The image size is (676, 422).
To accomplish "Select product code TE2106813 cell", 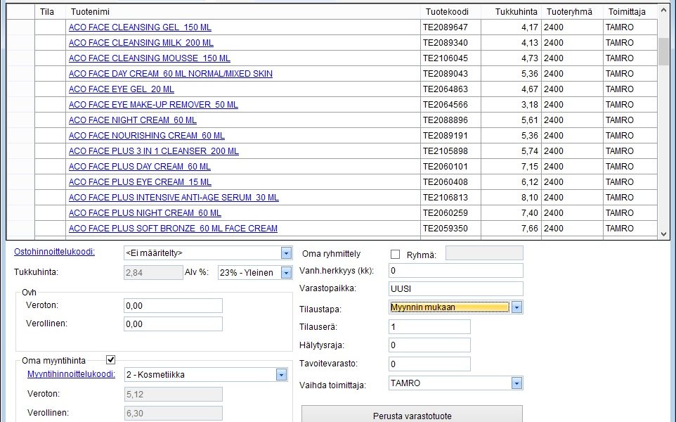I will tap(450, 198).
